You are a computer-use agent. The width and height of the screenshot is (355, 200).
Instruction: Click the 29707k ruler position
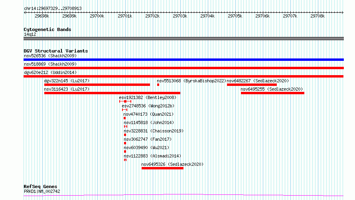290,16
